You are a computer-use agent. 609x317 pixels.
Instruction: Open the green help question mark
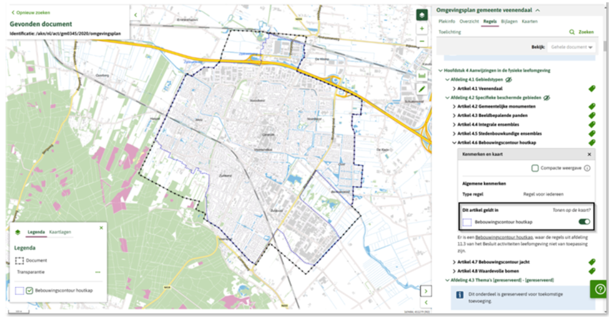(x=598, y=288)
